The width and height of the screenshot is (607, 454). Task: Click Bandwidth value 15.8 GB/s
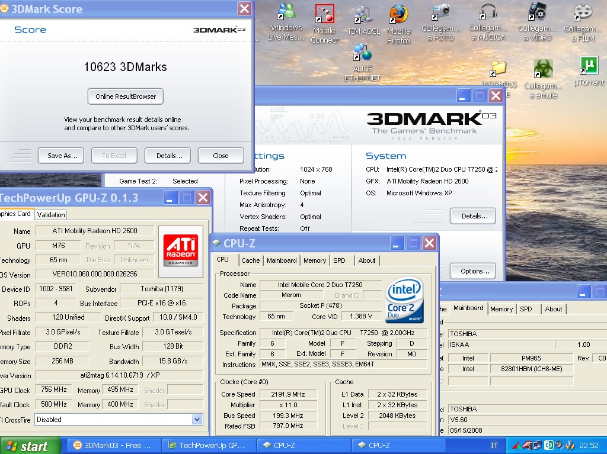(172, 361)
